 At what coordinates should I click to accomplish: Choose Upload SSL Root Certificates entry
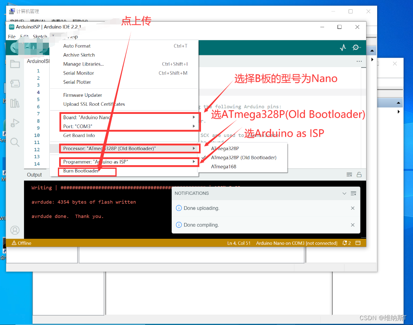[x=124, y=104]
